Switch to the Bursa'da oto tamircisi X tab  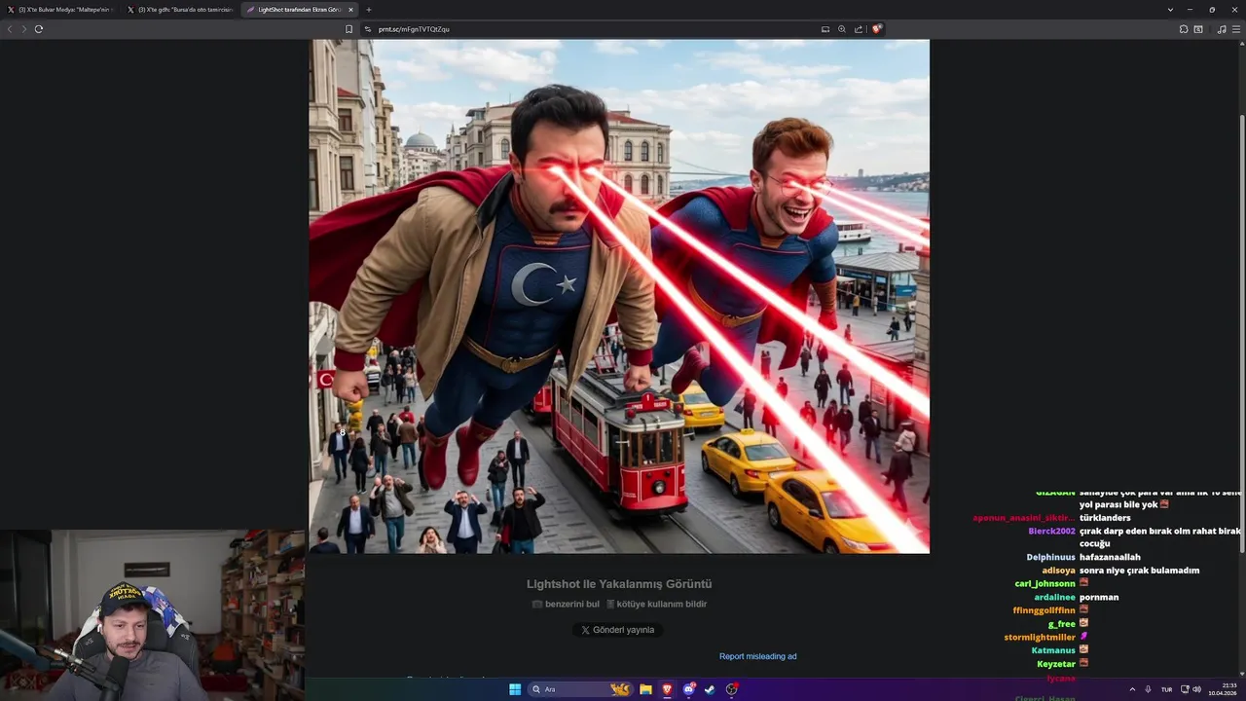(x=180, y=10)
